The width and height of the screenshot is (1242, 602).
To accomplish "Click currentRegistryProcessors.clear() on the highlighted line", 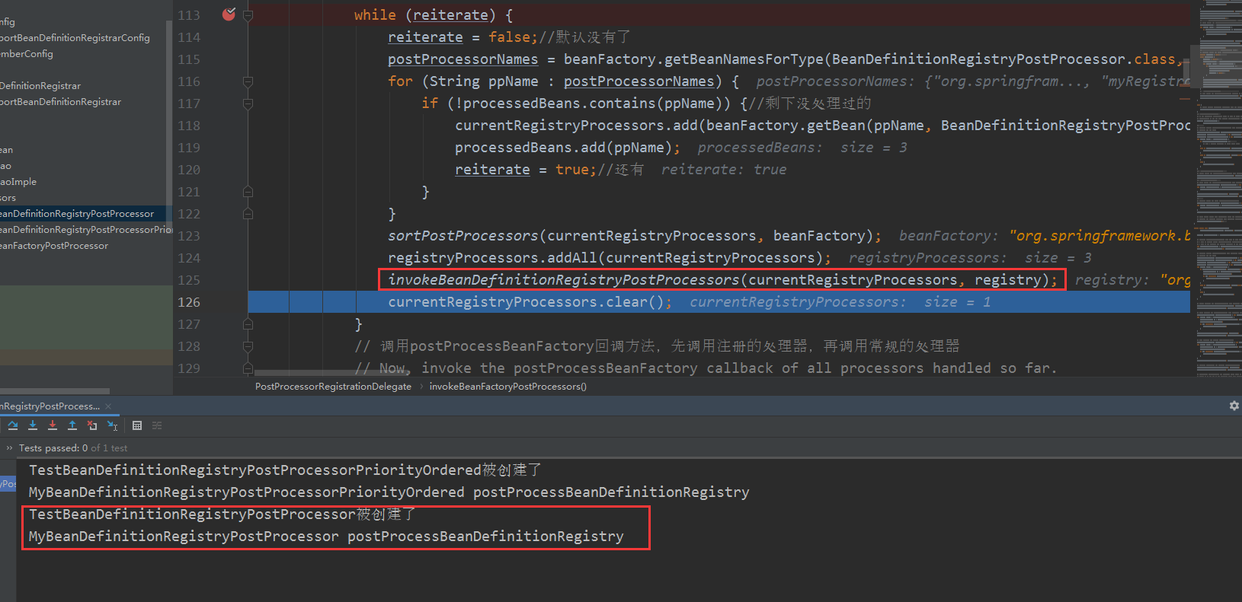I will pyautogui.click(x=528, y=302).
